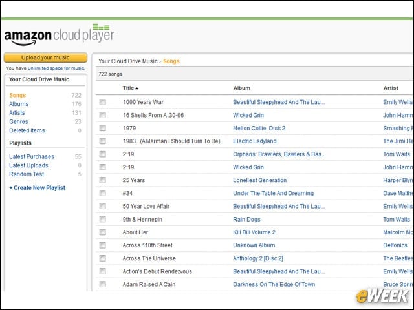Select song title 50 Year Love Affair

coord(146,207)
